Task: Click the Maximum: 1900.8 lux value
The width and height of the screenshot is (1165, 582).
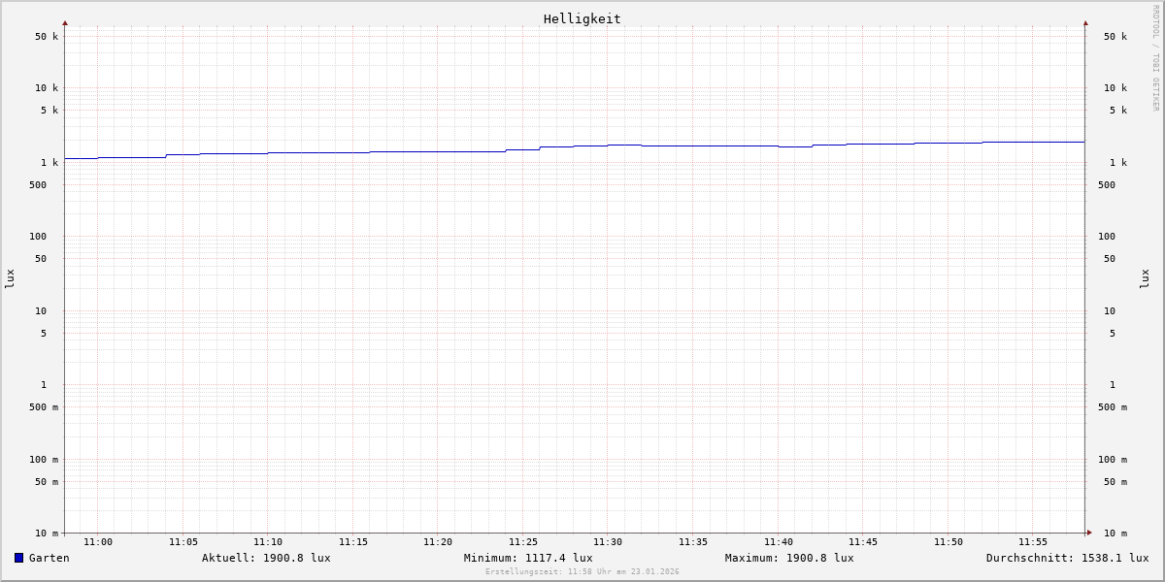Action: pos(789,558)
